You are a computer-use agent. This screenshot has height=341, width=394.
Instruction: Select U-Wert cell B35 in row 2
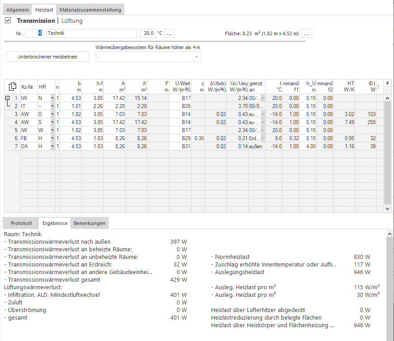[x=180, y=106]
